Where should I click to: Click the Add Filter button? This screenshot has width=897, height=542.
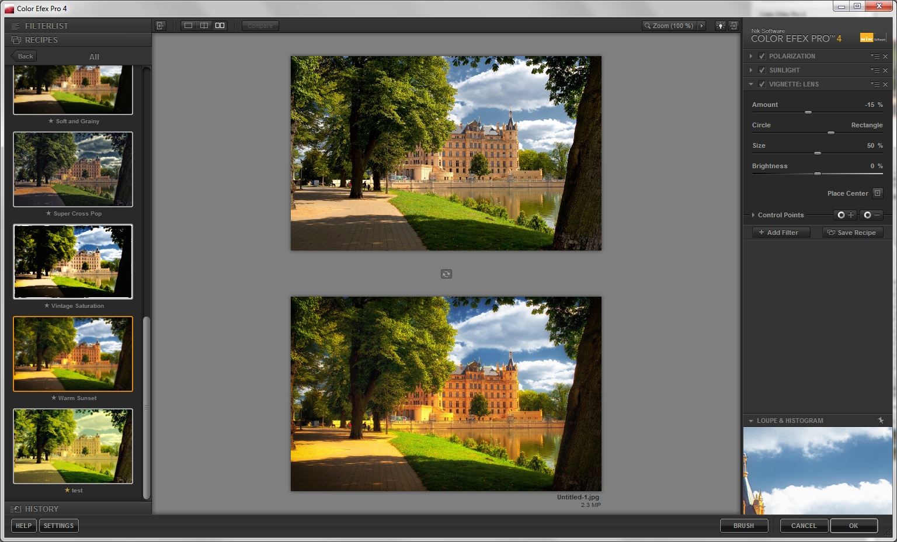(x=781, y=232)
